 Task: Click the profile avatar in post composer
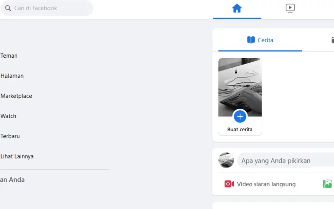[x=226, y=160]
